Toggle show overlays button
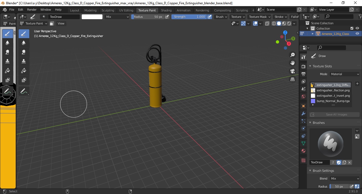The image size is (362, 194). [x=255, y=23]
